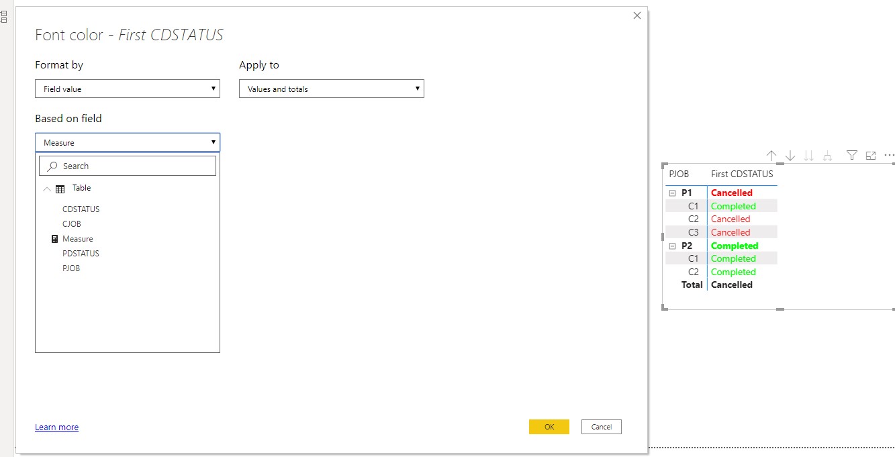Viewport: 895px width, 457px height.
Task: Click the C3 row label
Action: [x=694, y=232]
